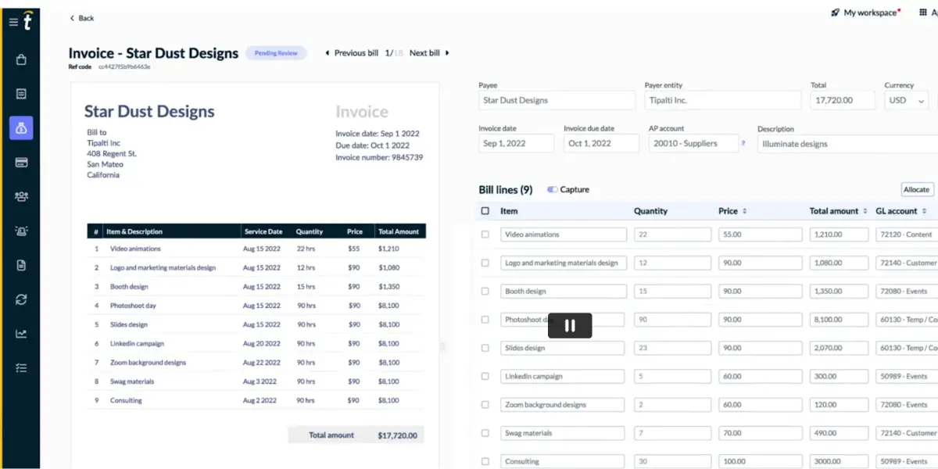Image resolution: width=938 pixels, height=469 pixels.
Task: Open My workspace
Action: click(x=870, y=13)
